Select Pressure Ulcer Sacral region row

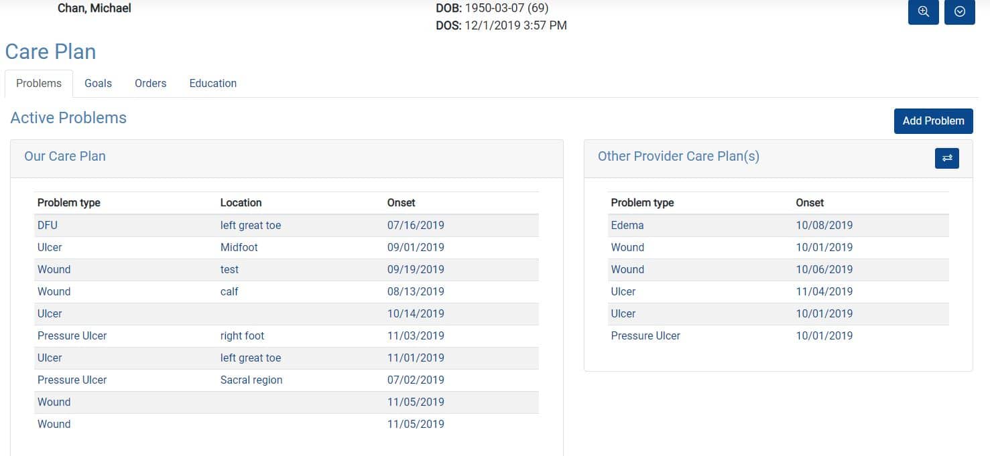[286, 380]
